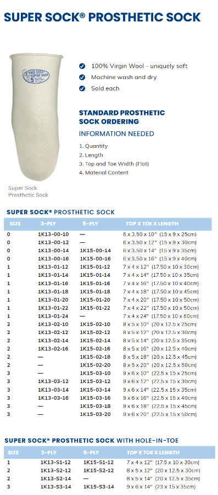Click the checkmark icon beside Machine wash and dry
218x495 pixels.
point(82,77)
